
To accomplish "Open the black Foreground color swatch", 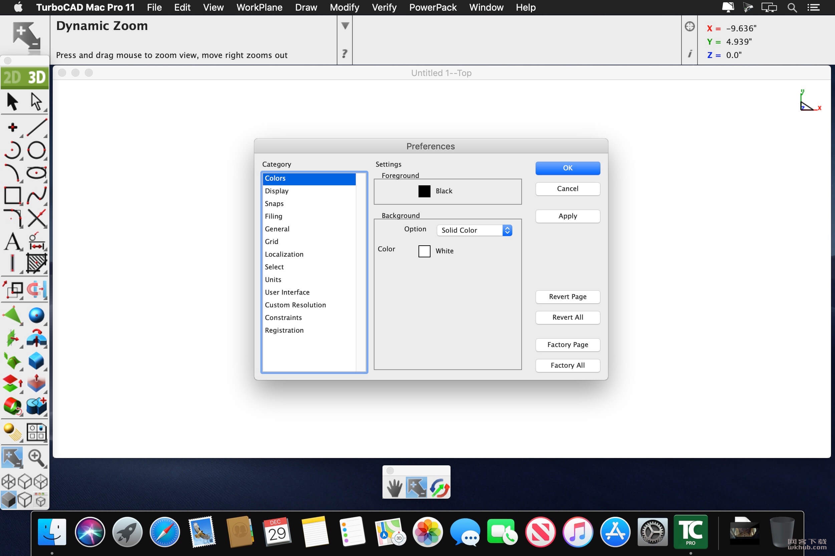I will pyautogui.click(x=424, y=191).
